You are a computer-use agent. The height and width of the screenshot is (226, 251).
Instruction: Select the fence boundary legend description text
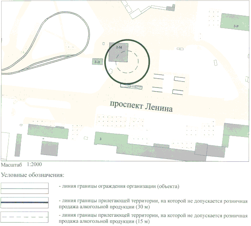[118, 186]
